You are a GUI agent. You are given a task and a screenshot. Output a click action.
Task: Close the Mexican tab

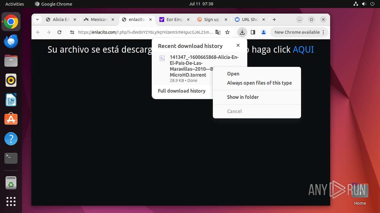[x=113, y=20]
